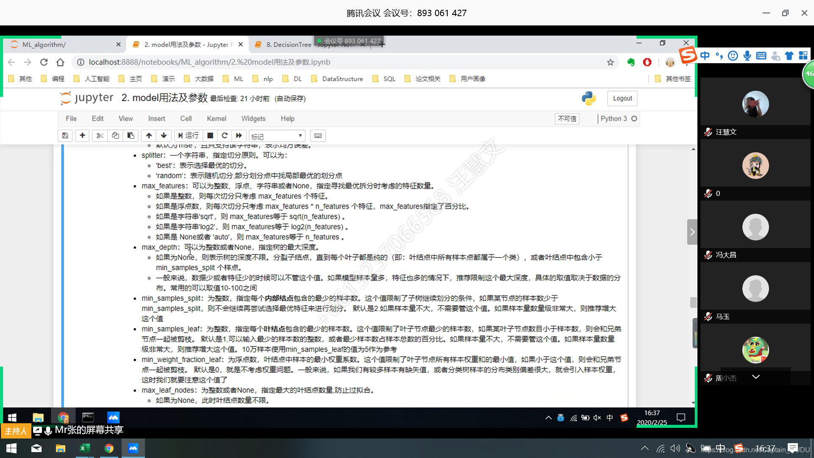Toggle the muted microphone of 冯大昌
814x458 pixels.
[708, 255]
